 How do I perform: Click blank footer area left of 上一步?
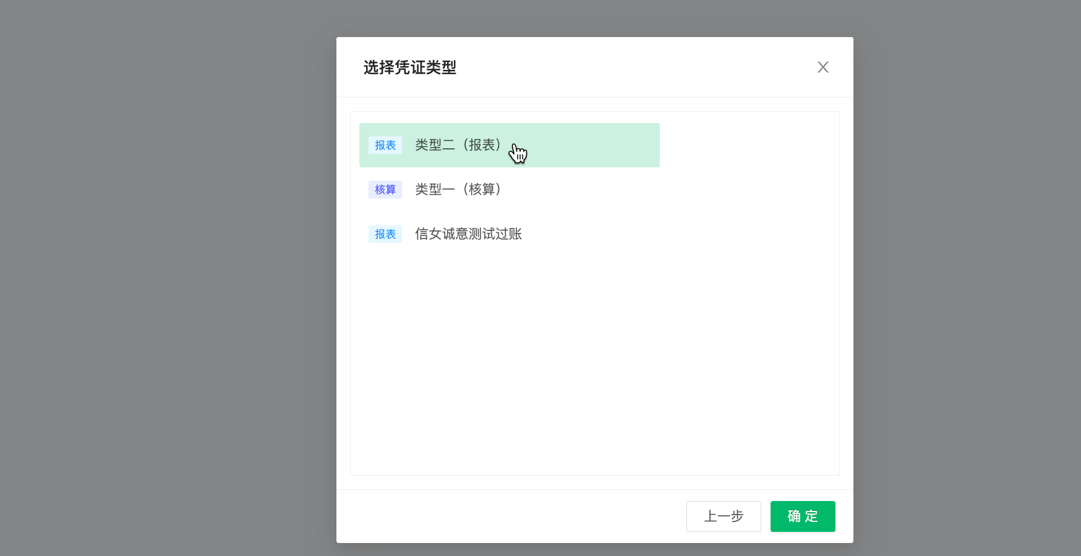point(507,516)
